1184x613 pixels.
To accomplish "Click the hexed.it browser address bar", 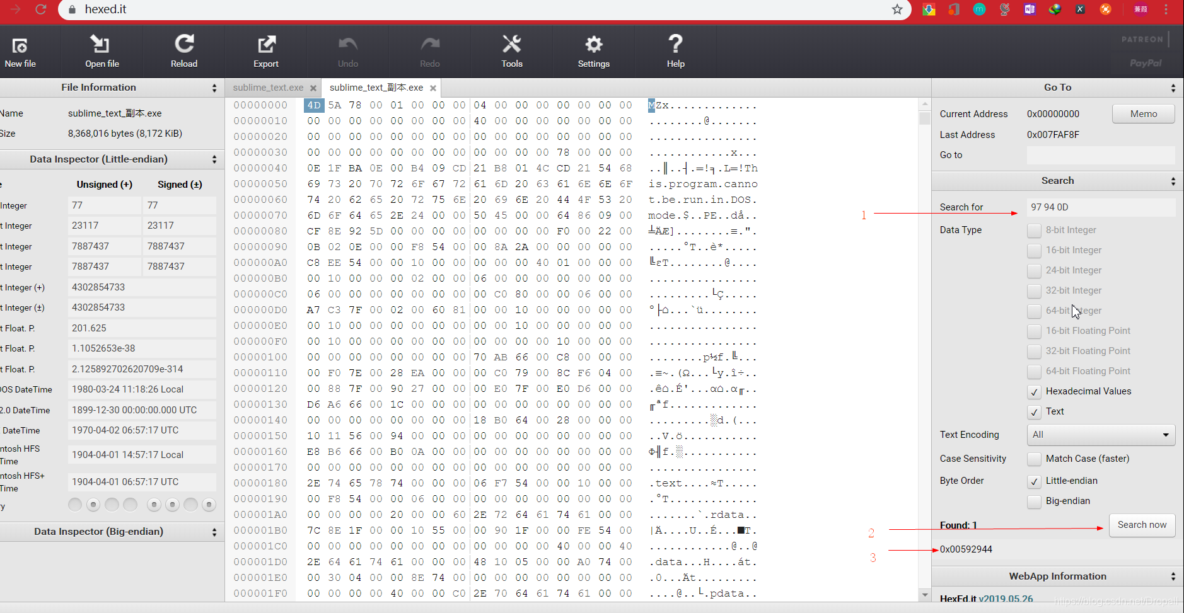I will click(x=485, y=9).
